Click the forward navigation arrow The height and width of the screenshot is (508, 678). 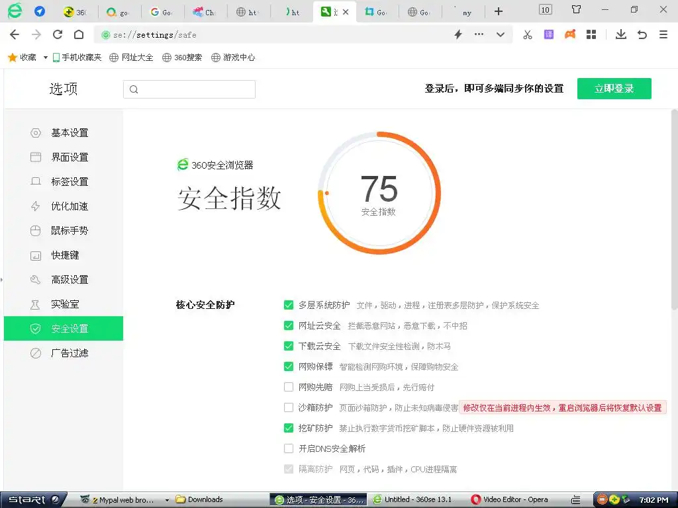36,34
